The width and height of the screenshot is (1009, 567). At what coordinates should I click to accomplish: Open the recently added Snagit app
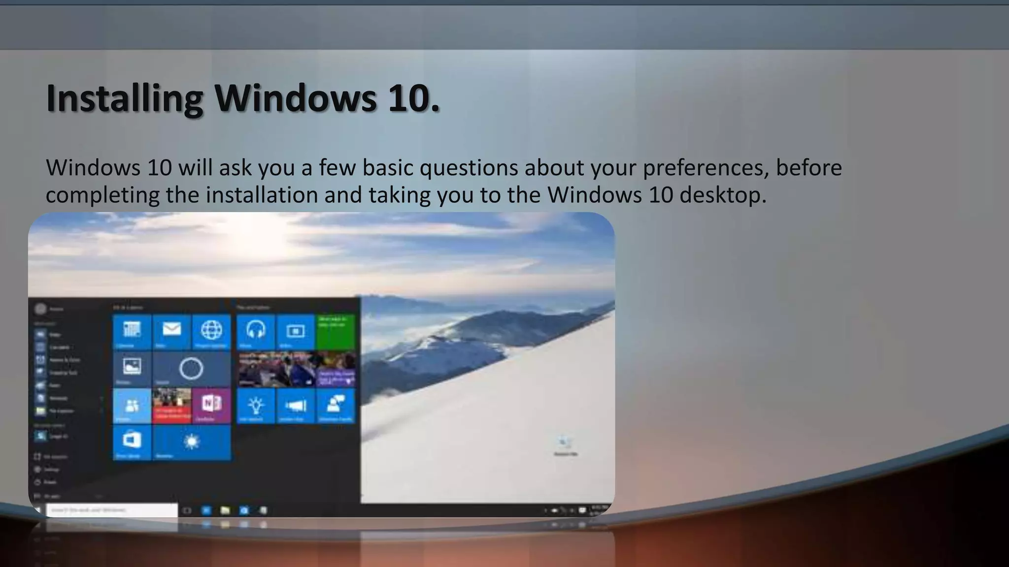click(x=52, y=437)
